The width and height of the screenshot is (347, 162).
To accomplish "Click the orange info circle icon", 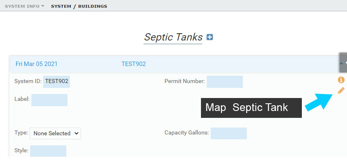I will pos(341,80).
